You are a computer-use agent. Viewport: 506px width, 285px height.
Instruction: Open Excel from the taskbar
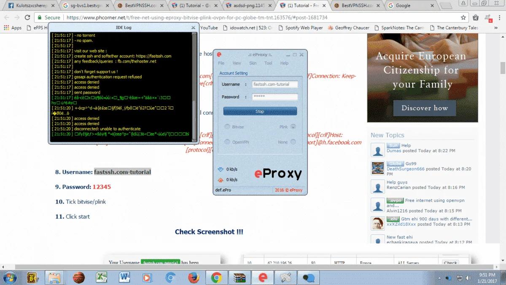point(101,277)
